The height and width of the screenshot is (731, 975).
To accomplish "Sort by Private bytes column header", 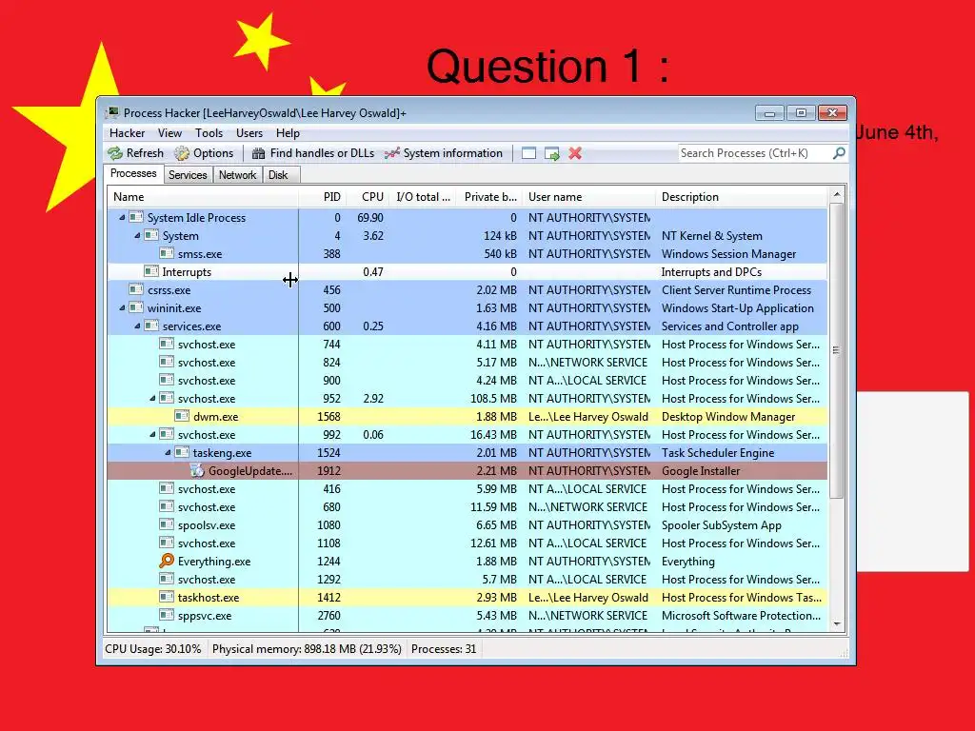I will 490,197.
